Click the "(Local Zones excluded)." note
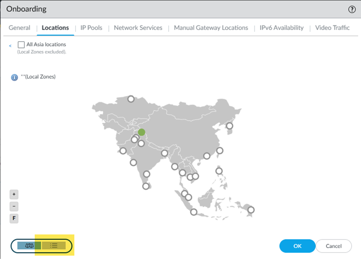Screen dimensions: 361x259 pyautogui.click(x=42, y=52)
